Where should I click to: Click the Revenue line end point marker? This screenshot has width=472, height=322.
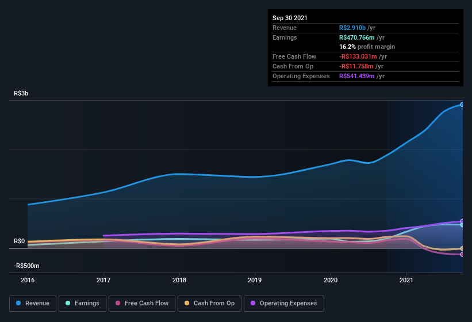point(462,105)
